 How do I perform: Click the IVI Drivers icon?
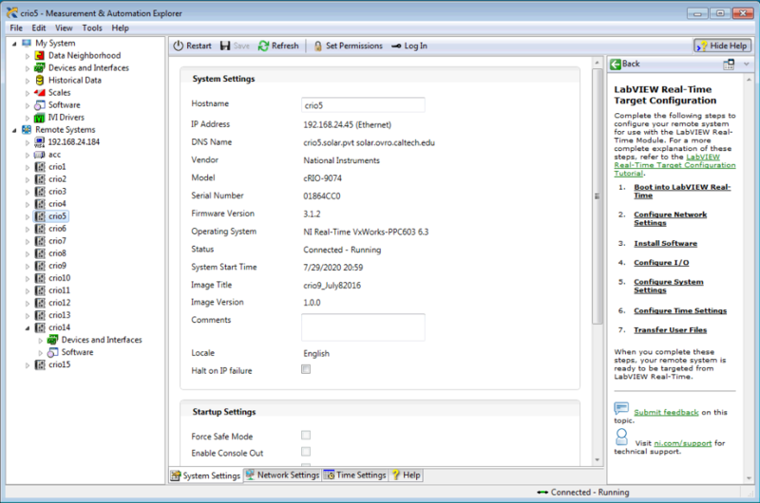[39, 118]
